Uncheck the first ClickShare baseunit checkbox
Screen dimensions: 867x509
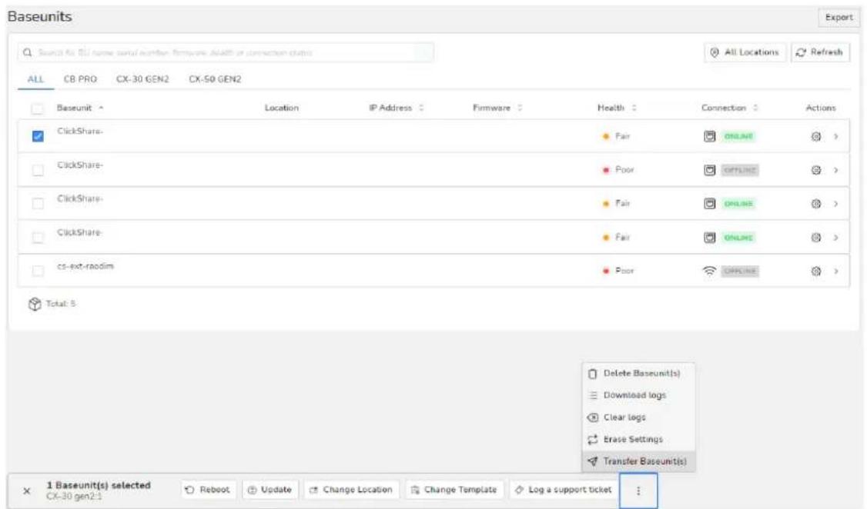coord(38,136)
